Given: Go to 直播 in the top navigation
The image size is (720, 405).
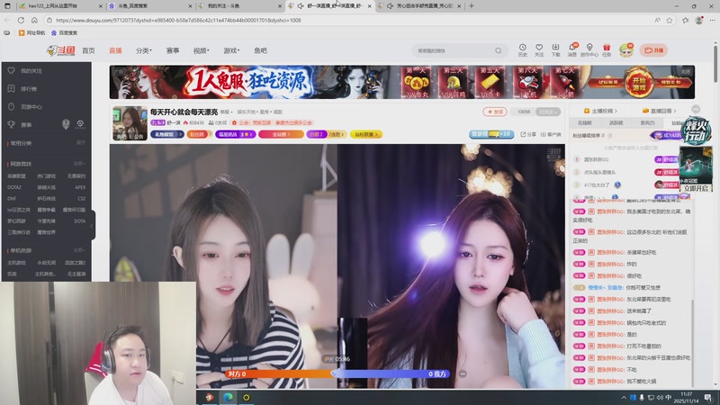Looking at the screenshot, I should [115, 50].
